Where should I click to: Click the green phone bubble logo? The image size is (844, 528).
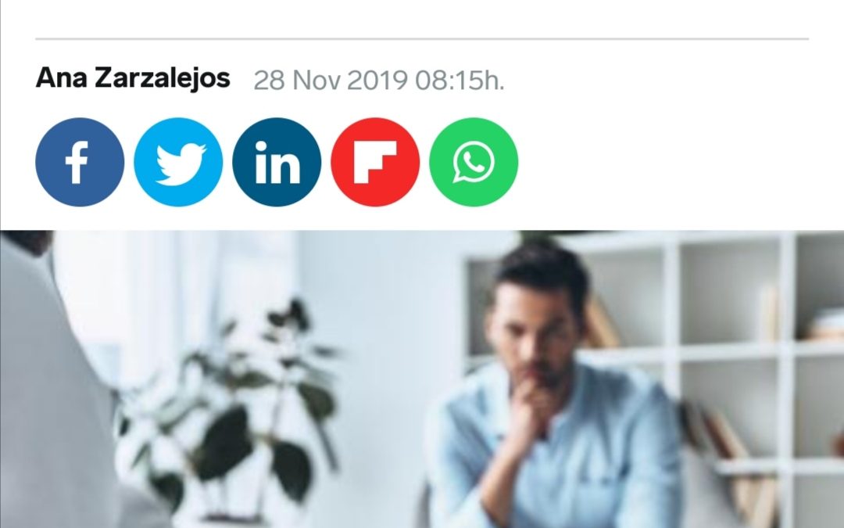[473, 162]
